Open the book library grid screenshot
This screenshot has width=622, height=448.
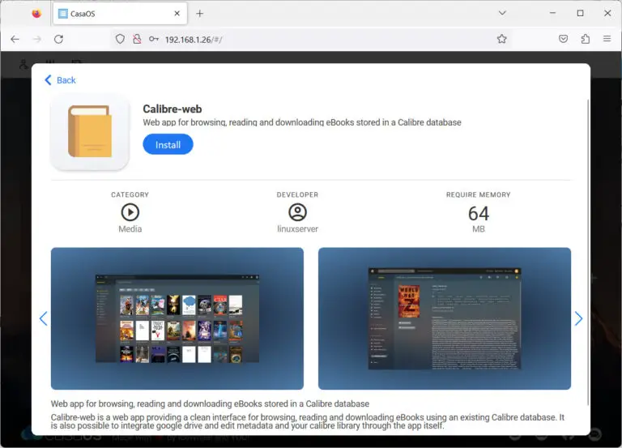coord(177,318)
